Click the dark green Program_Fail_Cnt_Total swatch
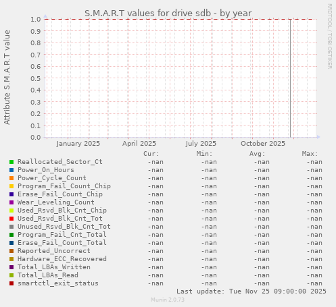 tap(11, 235)
